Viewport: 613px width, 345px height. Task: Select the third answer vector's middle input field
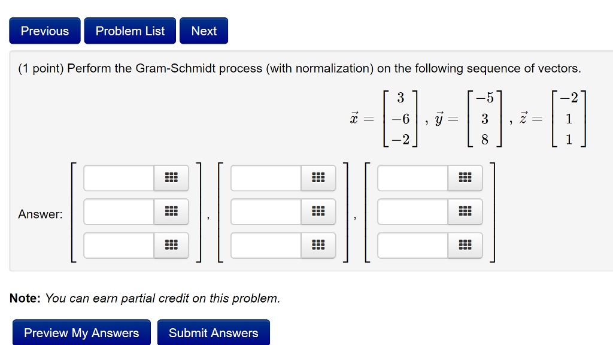413,211
